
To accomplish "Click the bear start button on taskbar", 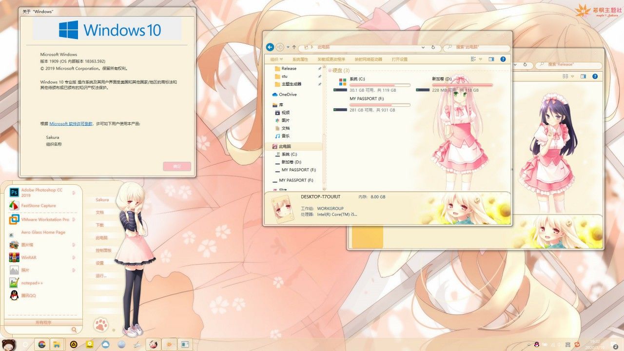I will coord(9,344).
